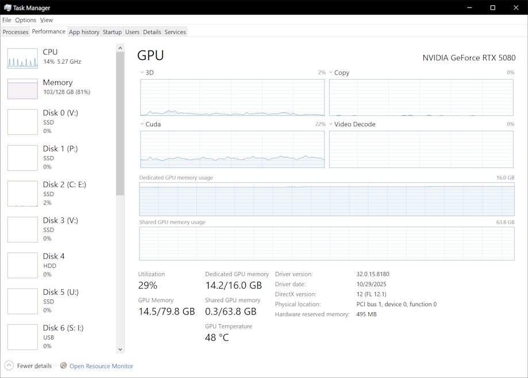Maximize the Task Manager window
The image size is (528, 378).
(492, 7)
